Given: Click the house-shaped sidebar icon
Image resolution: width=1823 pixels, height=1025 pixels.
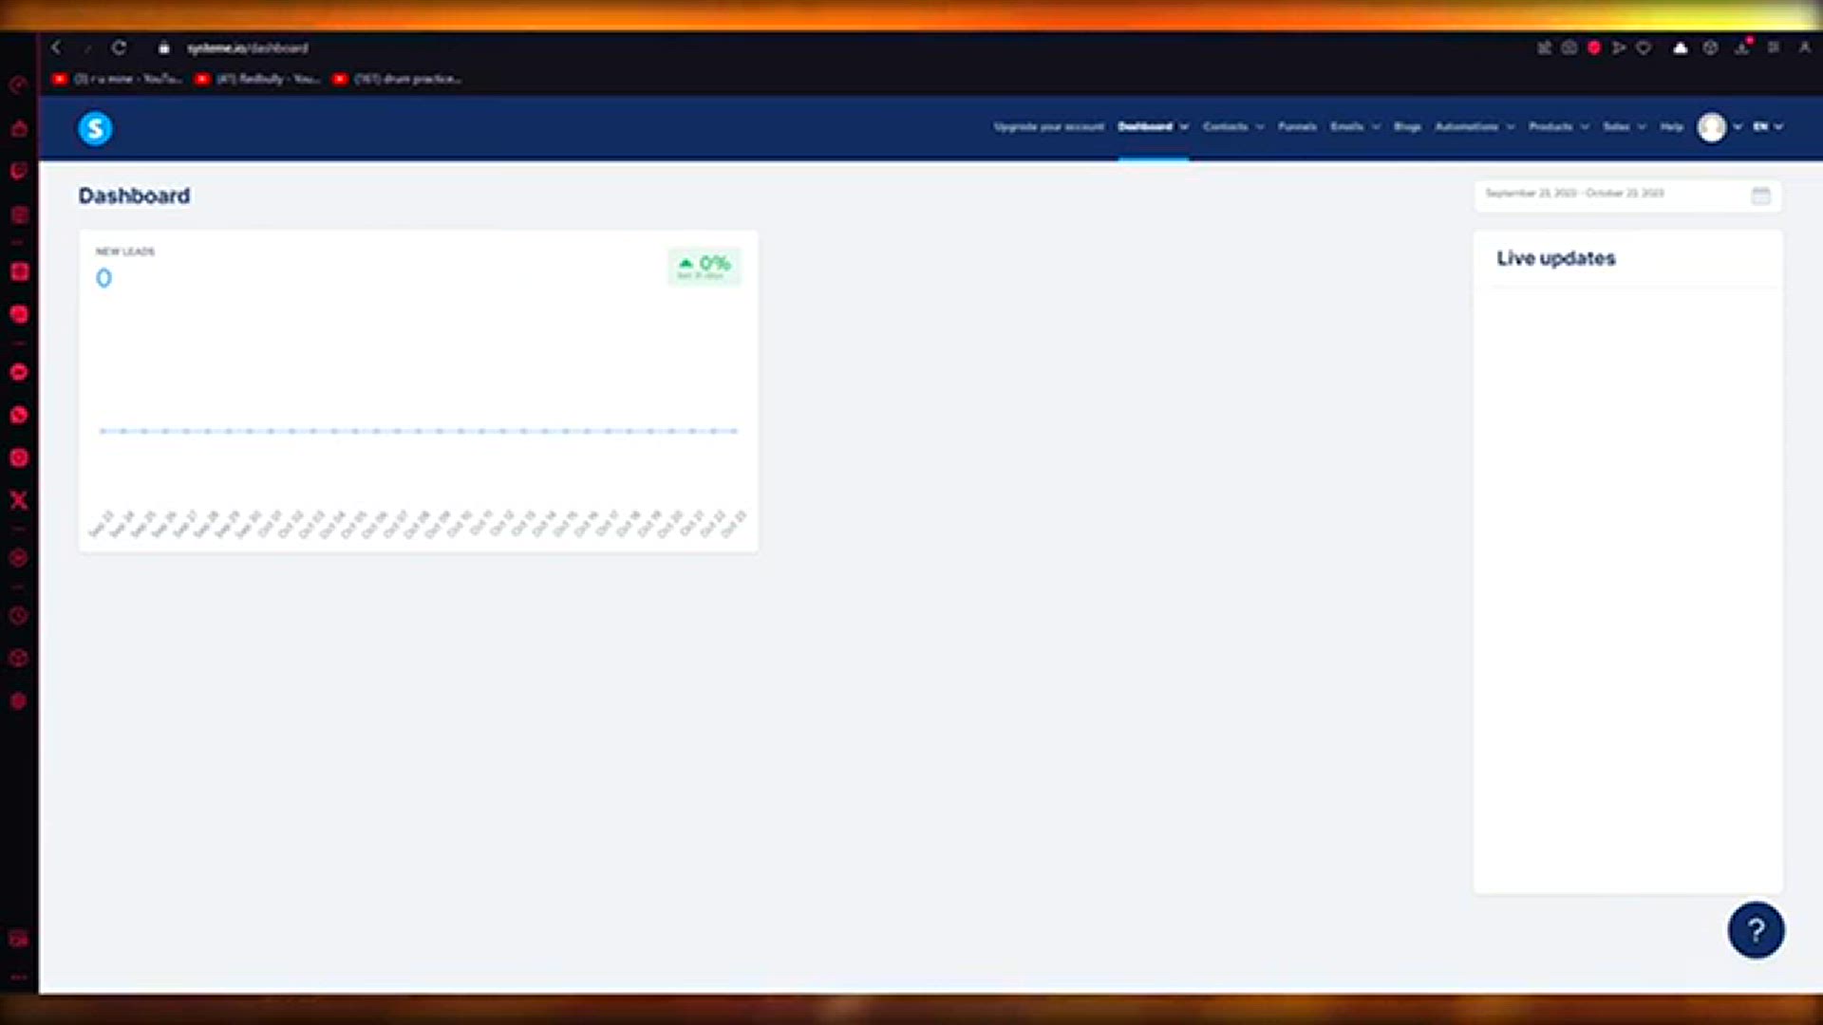Looking at the screenshot, I should 19,128.
